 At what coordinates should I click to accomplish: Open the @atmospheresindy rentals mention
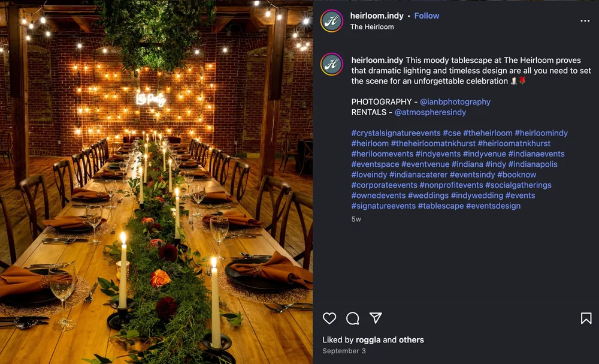tap(429, 112)
